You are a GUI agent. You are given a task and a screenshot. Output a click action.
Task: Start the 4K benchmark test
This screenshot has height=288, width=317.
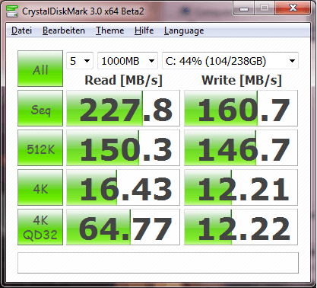point(40,187)
